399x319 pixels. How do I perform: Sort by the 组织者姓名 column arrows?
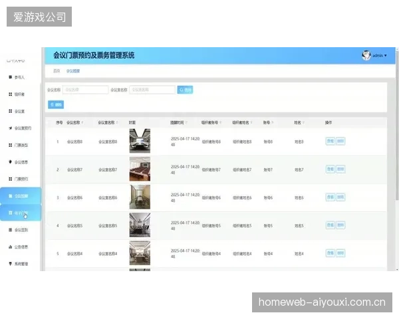click(x=251, y=122)
